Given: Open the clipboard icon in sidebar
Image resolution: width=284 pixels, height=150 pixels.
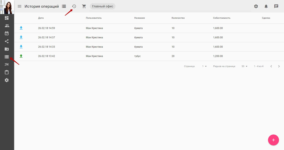Looking at the screenshot, I should [7, 72].
